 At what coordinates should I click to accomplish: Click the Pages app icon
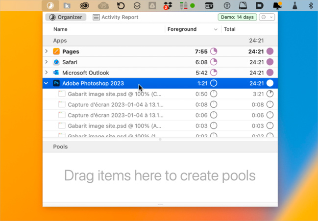(56, 51)
